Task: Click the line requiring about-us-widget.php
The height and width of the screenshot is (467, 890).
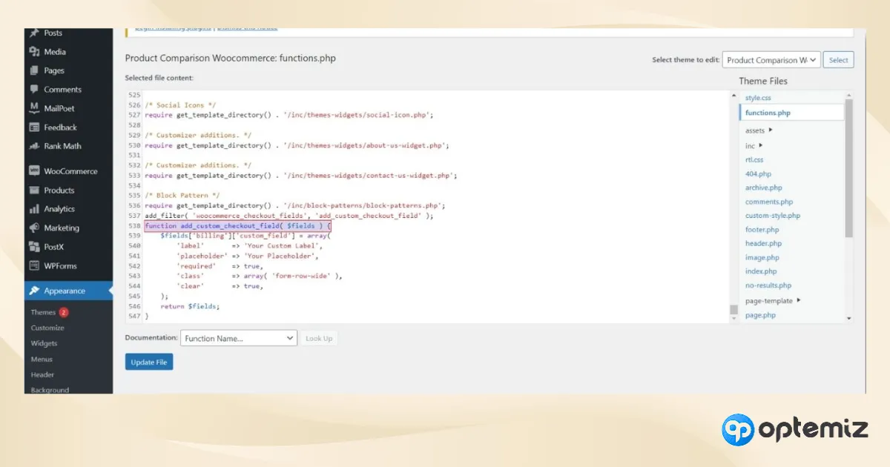Action: pyautogui.click(x=297, y=145)
